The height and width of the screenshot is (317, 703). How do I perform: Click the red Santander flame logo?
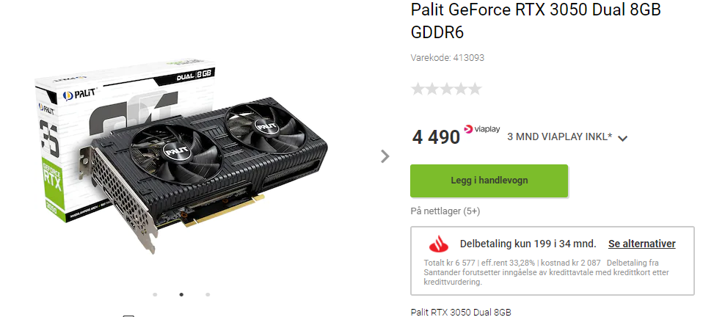point(439,244)
